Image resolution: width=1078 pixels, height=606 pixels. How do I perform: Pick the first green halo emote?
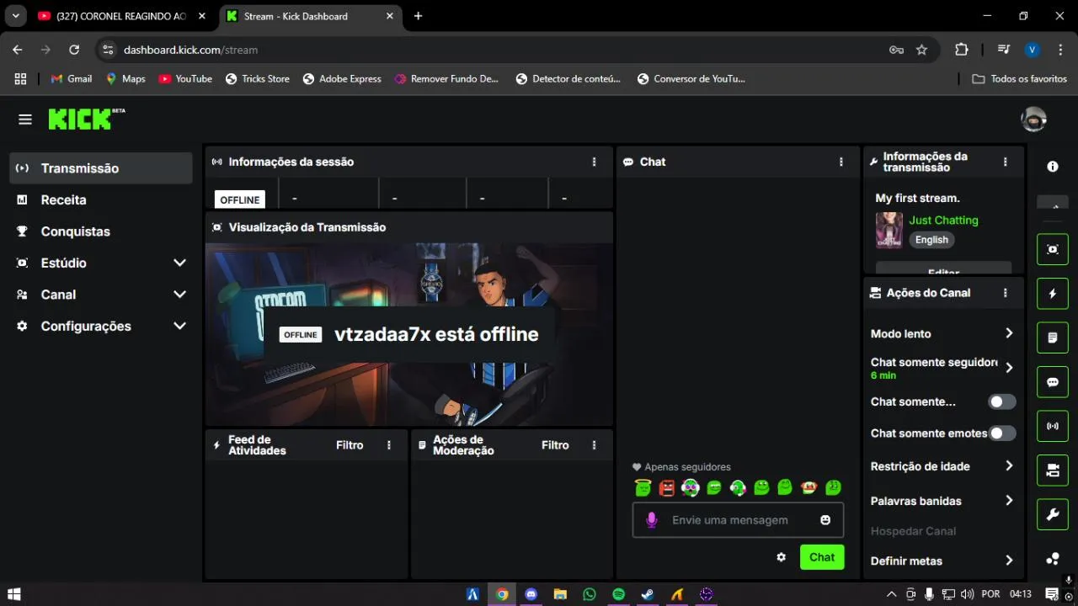[643, 487]
